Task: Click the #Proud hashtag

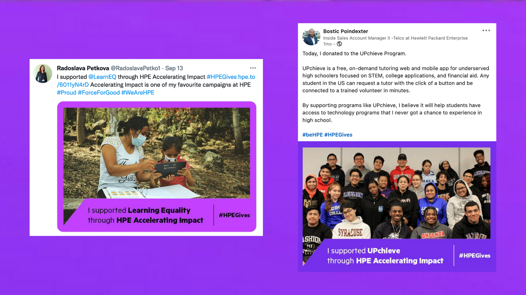Action: click(x=67, y=93)
